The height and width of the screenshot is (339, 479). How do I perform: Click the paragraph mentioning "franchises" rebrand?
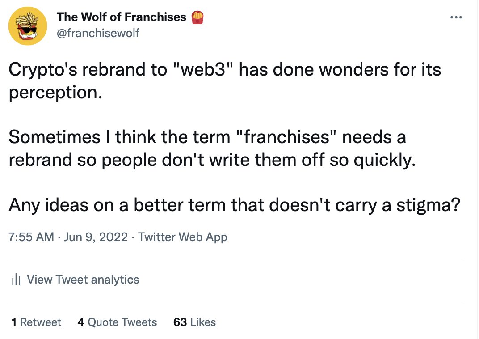[x=212, y=148]
